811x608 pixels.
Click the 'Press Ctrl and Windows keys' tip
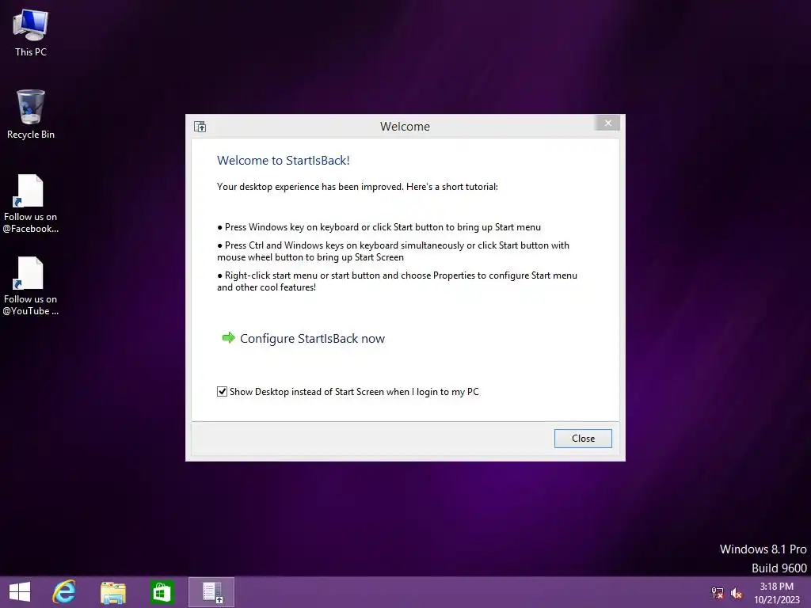point(393,251)
